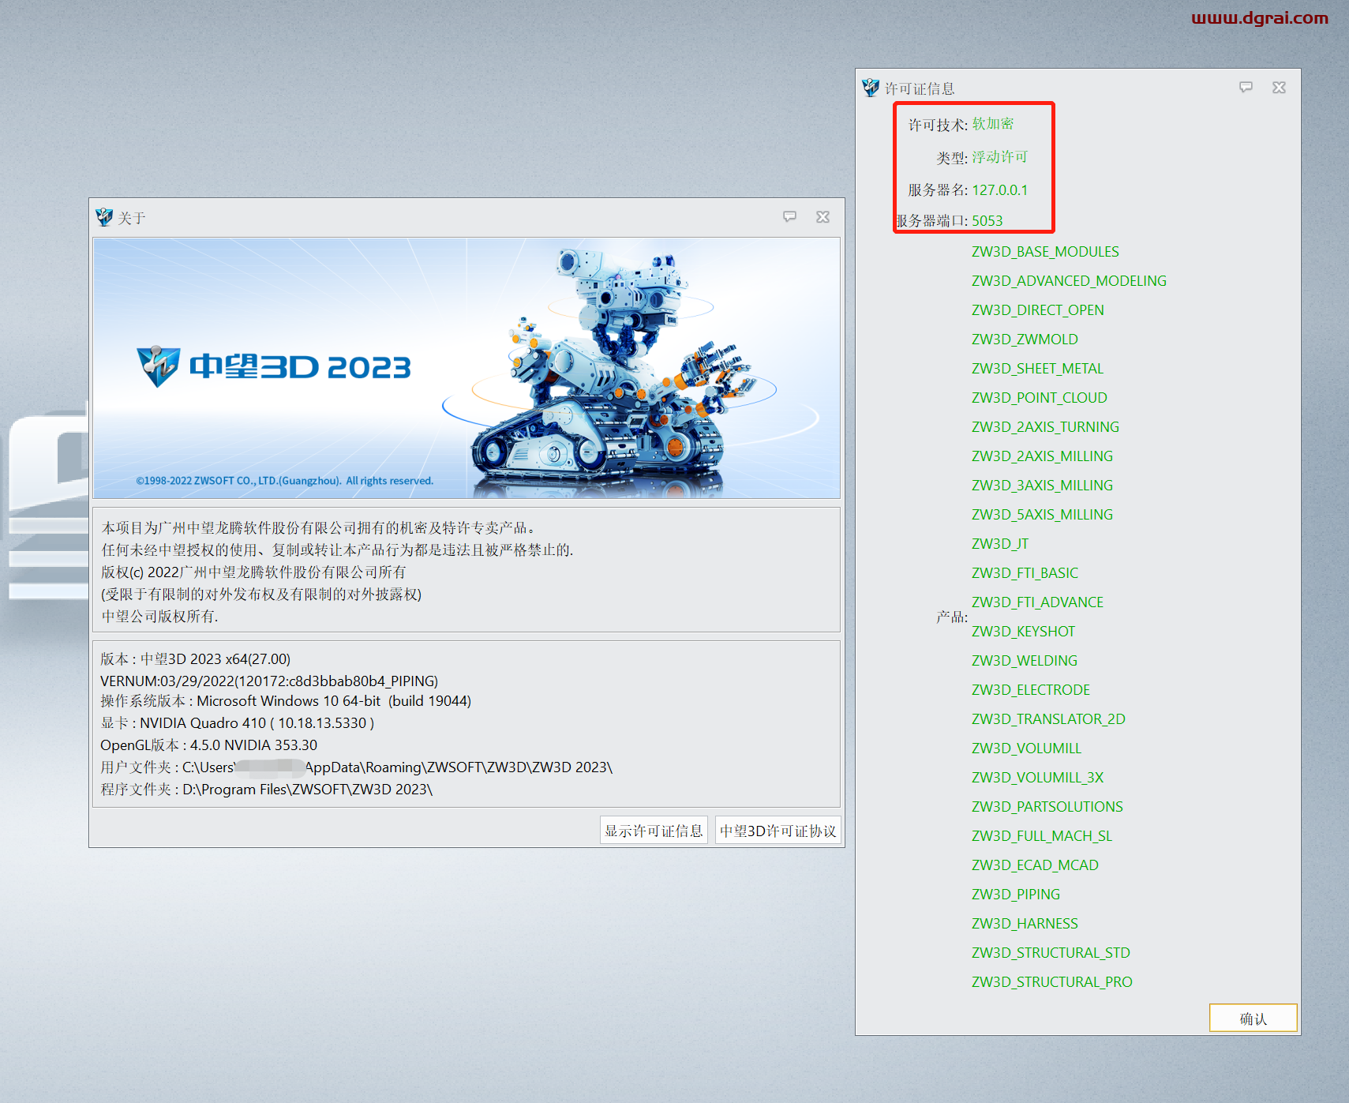Select ZW3D_ADVANCED_MODELING product entry

tap(1069, 281)
